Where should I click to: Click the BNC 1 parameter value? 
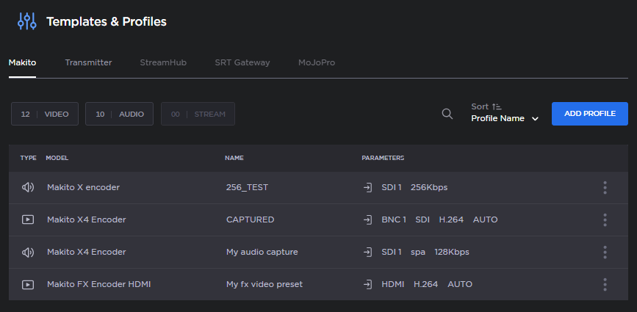click(394, 220)
